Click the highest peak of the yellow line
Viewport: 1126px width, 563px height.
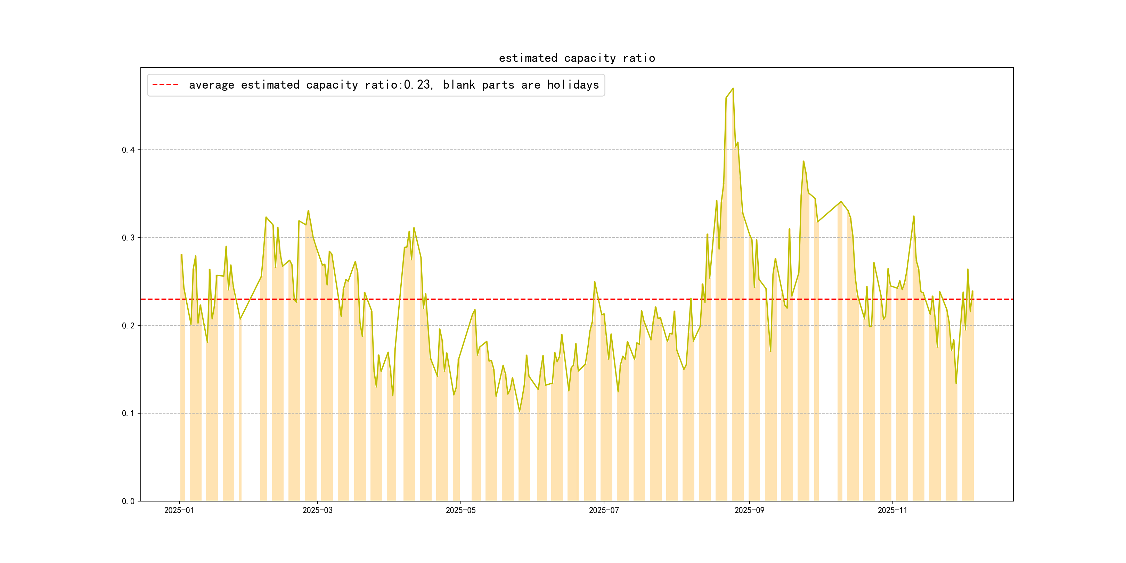coord(733,89)
